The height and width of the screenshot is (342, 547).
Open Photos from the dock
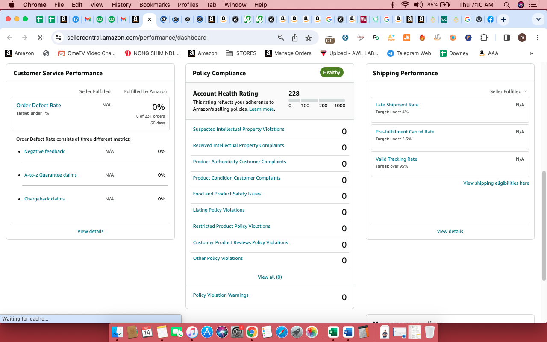[x=312, y=332]
